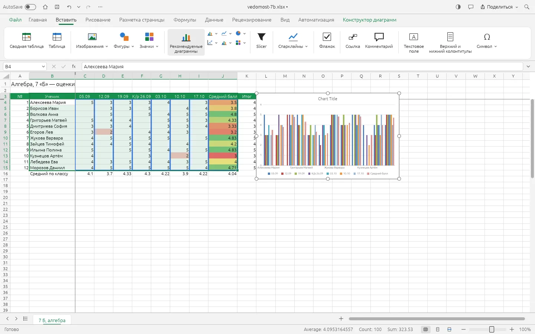Add a Комментарий

click(x=379, y=41)
